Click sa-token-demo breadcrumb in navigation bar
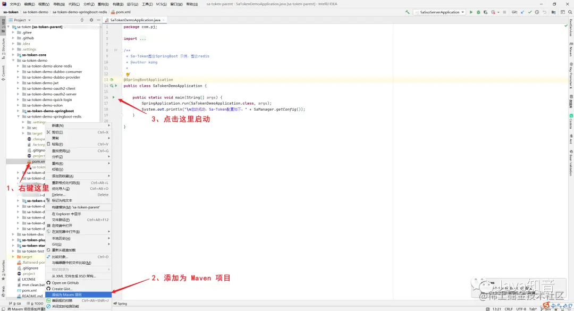The width and height of the screenshot is (574, 311). pos(36,12)
